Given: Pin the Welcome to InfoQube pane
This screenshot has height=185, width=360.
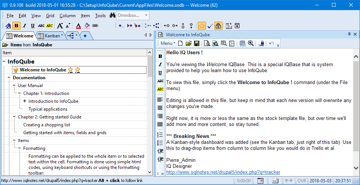Looking at the screenshot, I should (x=349, y=34).
